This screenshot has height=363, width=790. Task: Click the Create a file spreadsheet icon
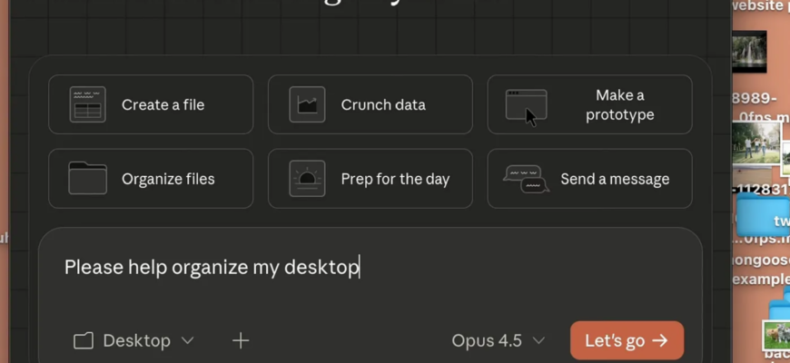(x=87, y=105)
